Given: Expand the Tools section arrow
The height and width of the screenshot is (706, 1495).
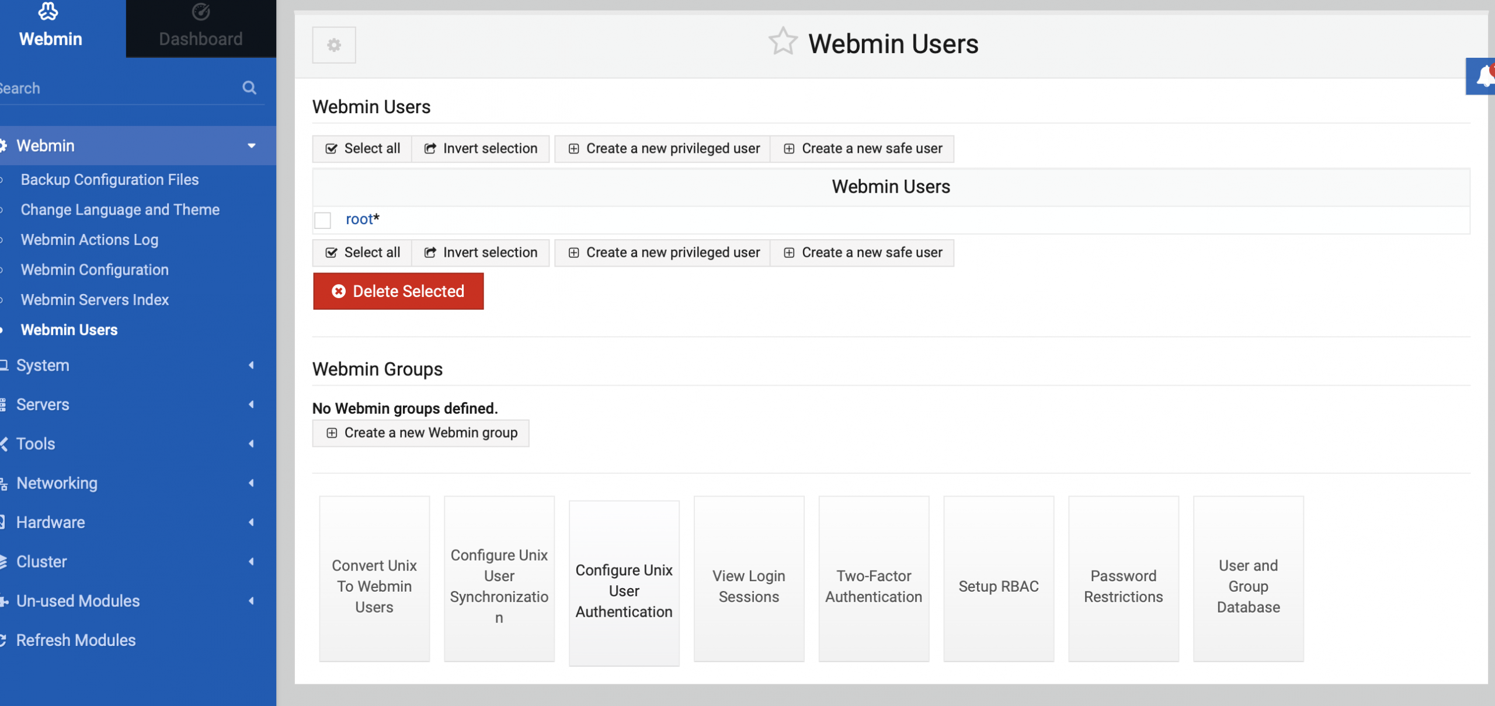Looking at the screenshot, I should [252, 443].
